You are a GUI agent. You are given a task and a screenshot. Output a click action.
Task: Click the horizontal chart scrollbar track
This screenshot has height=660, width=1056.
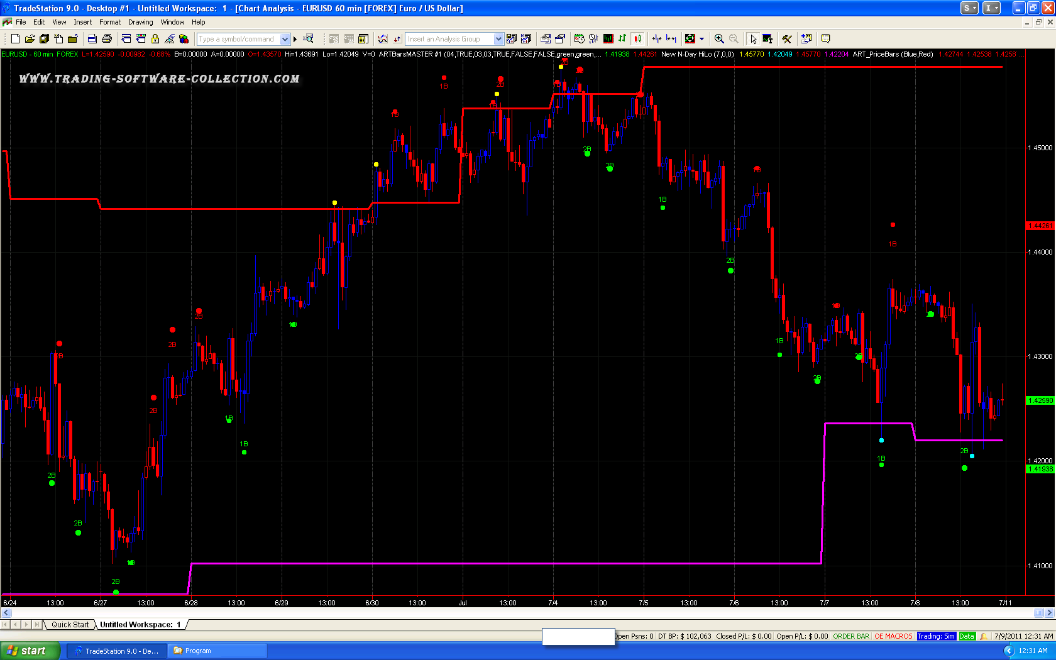click(522, 613)
